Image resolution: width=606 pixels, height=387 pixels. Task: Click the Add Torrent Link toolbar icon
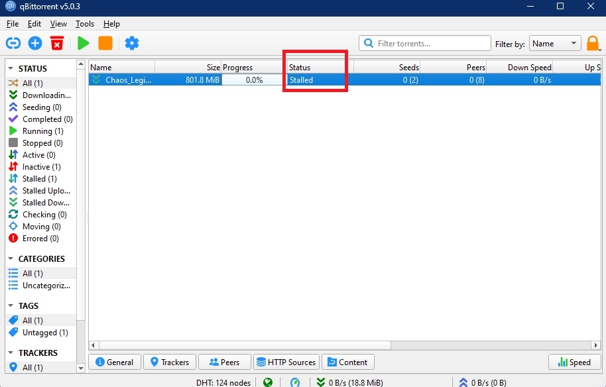pyautogui.click(x=13, y=43)
